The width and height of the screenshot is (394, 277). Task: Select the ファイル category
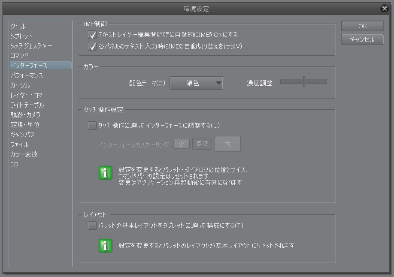pos(41,145)
